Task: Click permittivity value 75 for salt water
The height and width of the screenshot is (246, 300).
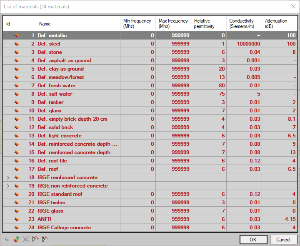Action: [x=222, y=94]
